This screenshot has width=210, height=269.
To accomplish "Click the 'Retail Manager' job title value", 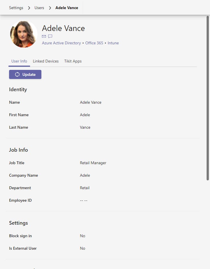I will click(93, 163).
